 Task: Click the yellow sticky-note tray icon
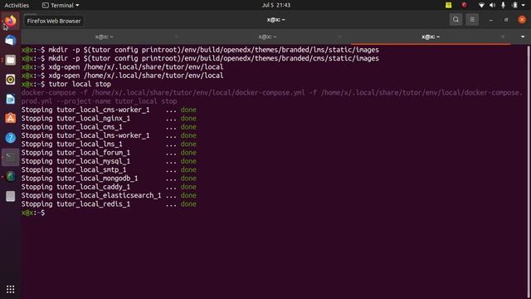[448, 5]
